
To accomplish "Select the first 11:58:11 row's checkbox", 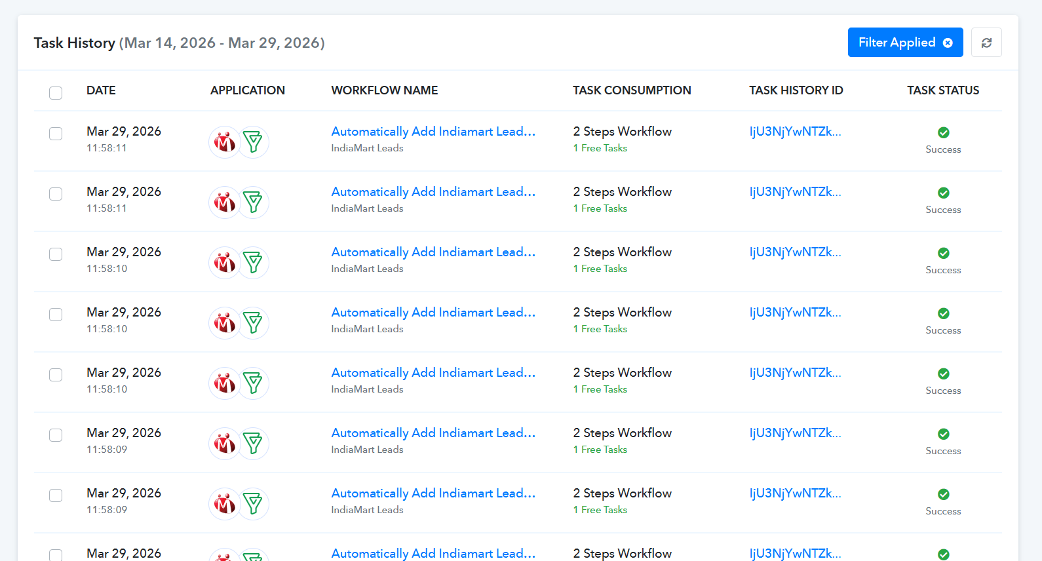I will coord(56,134).
